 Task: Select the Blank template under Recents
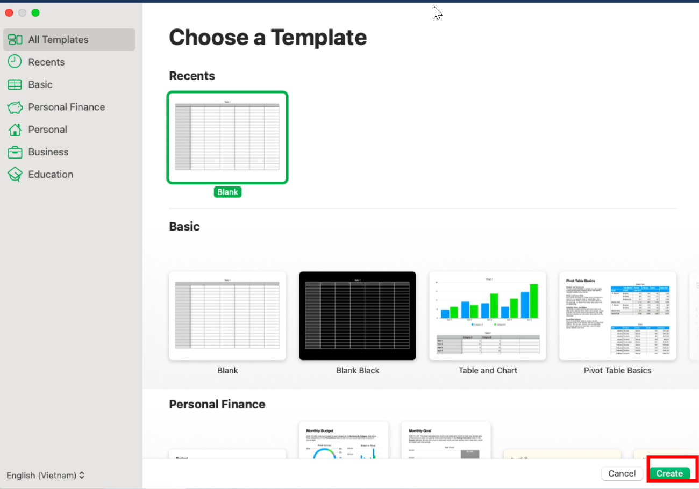click(x=227, y=138)
